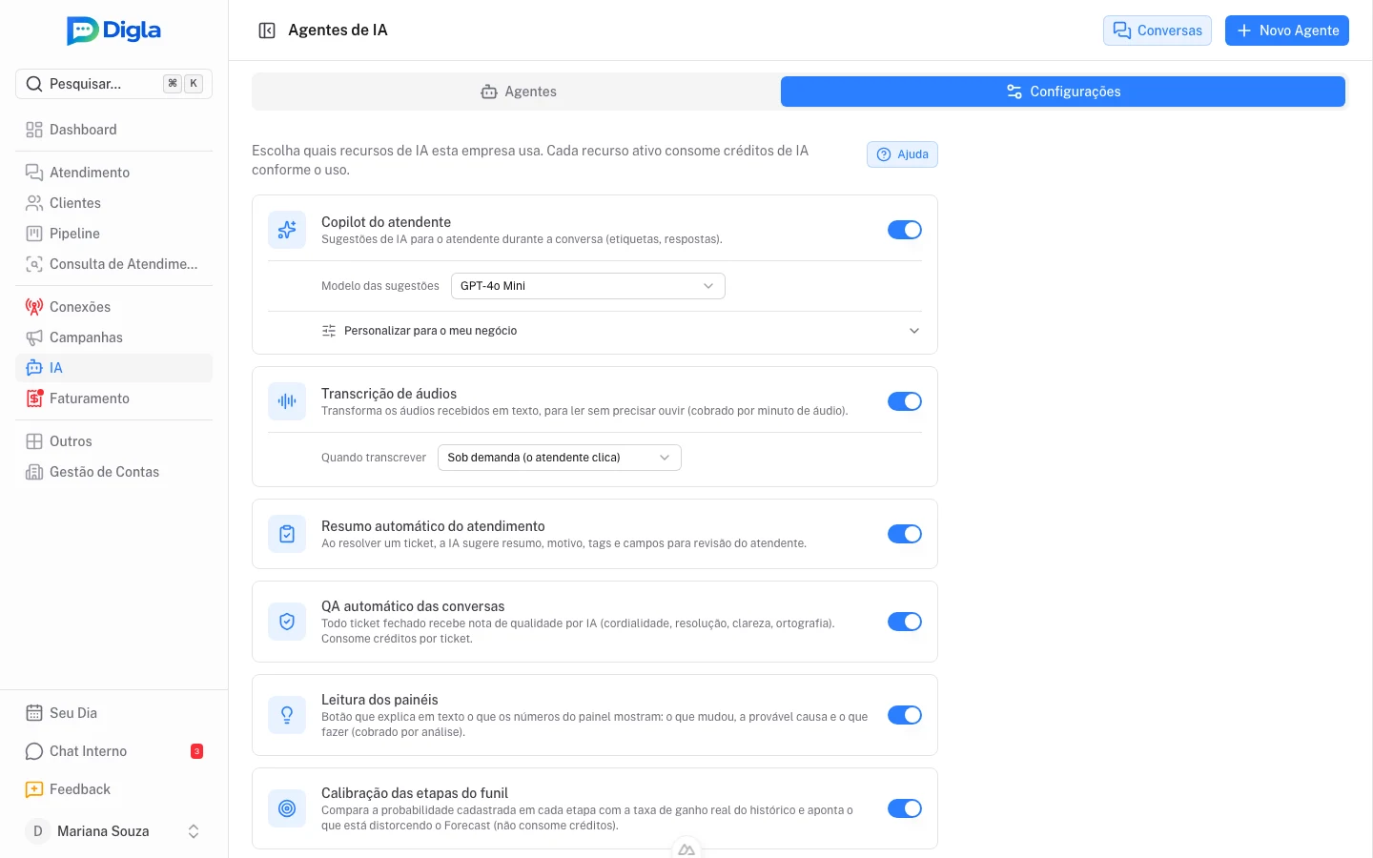Click the Copilot do atendente heading
1373x858 pixels.
[x=386, y=222]
